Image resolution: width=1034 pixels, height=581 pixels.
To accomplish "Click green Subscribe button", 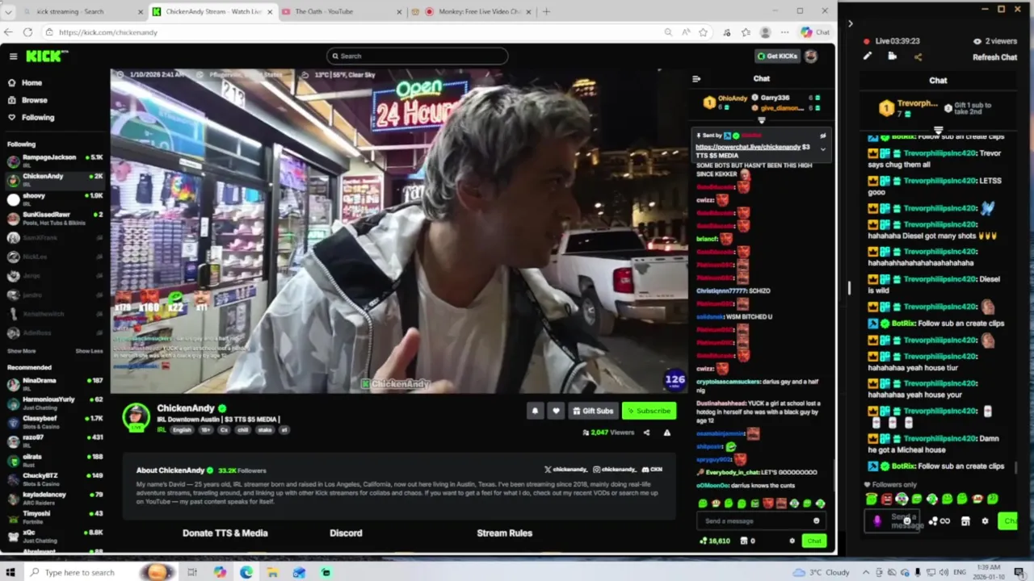I will pyautogui.click(x=649, y=411).
